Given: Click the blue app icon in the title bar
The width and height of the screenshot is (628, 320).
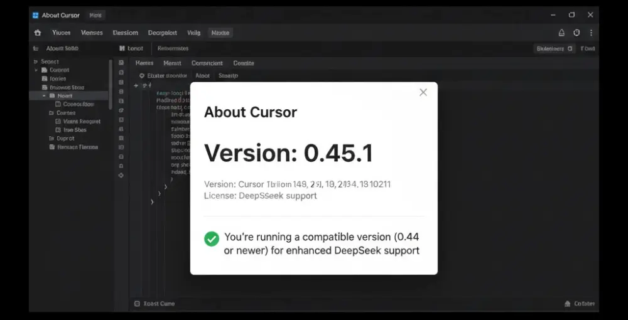Looking at the screenshot, I should click(36, 15).
